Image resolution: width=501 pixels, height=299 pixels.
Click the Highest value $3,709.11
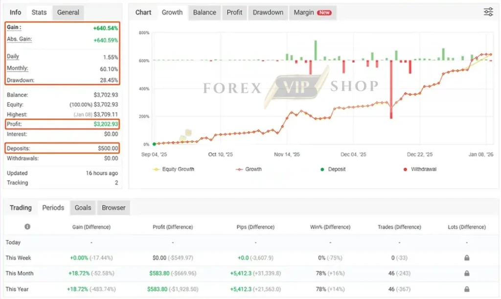pos(106,115)
